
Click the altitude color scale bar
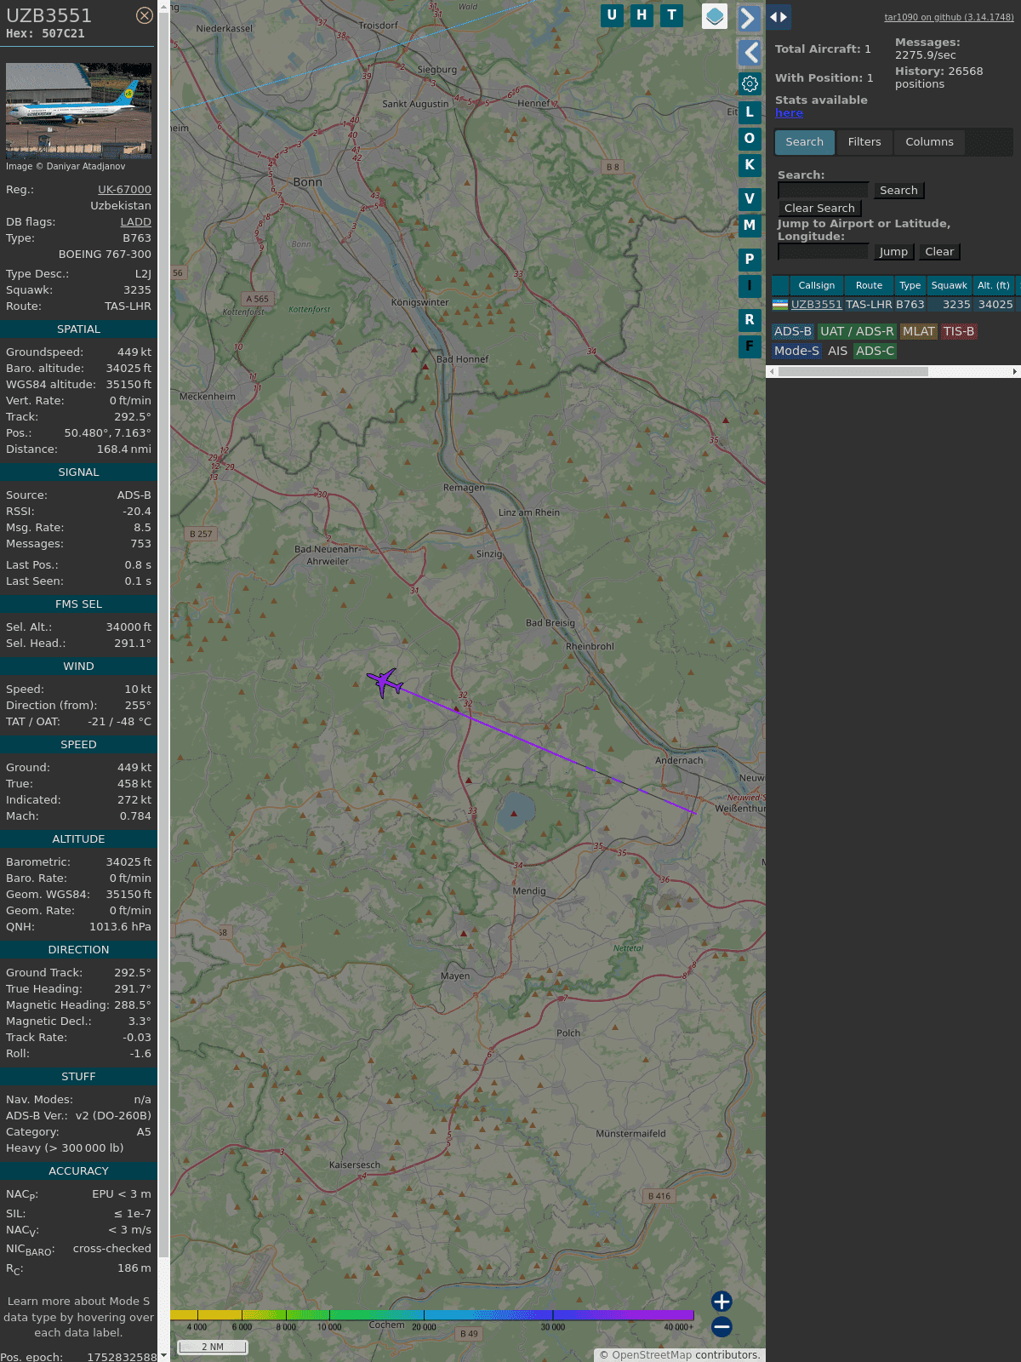(432, 1315)
